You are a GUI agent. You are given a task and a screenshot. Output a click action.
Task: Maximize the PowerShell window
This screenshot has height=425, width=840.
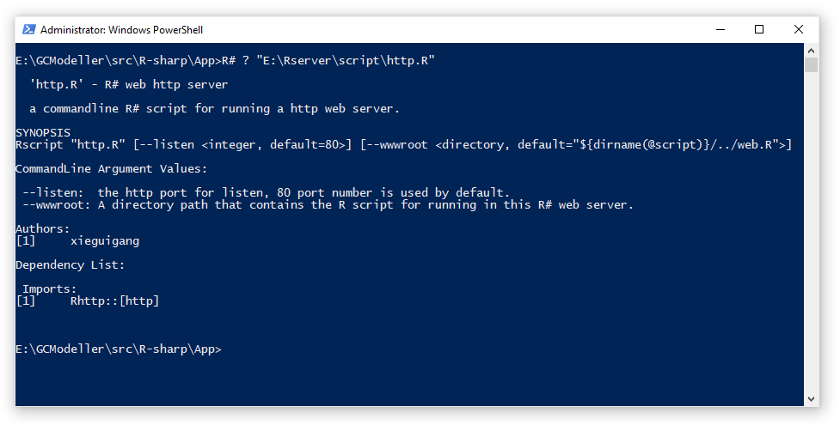[x=759, y=29]
